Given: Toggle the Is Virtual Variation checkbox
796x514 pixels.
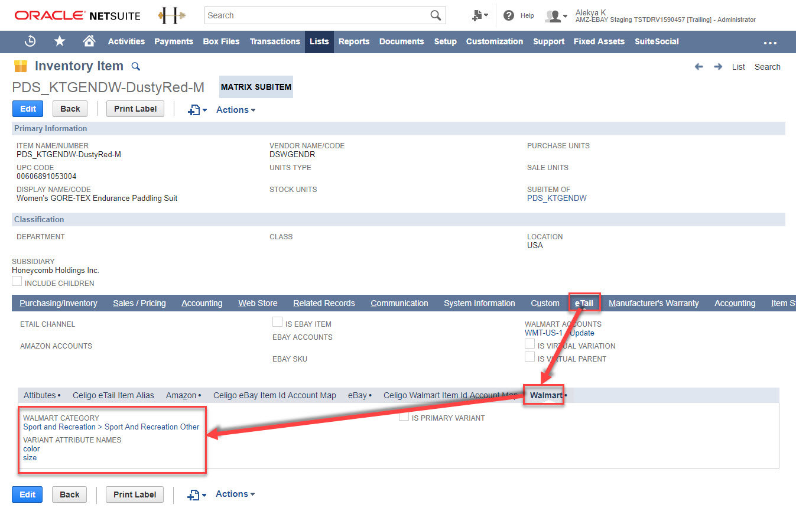Looking at the screenshot, I should [x=529, y=344].
